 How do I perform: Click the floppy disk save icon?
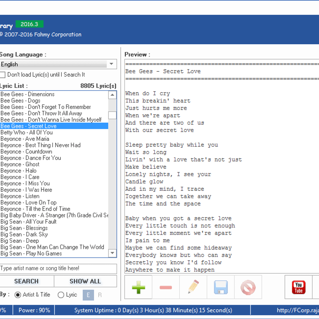pos(221,287)
